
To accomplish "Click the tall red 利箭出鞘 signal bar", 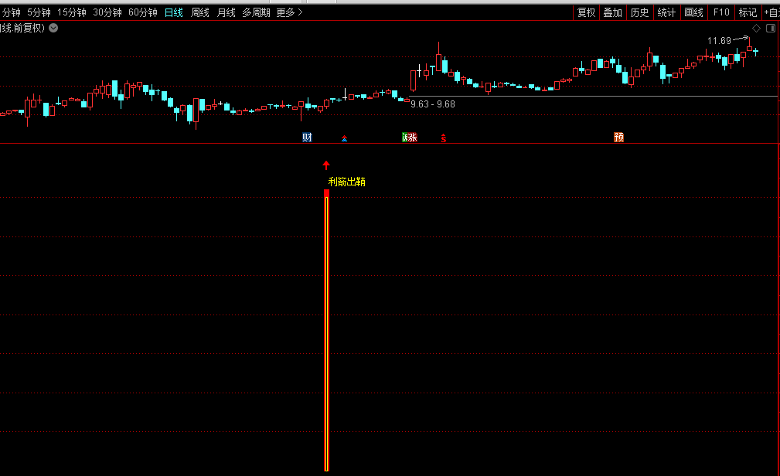I will 326,332.
